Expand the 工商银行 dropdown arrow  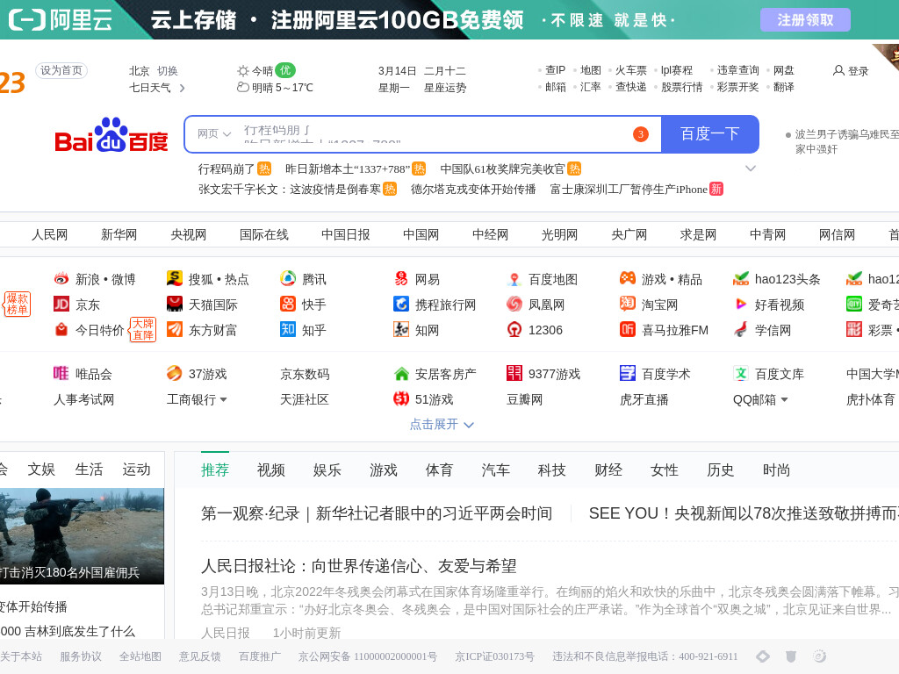[x=224, y=399]
